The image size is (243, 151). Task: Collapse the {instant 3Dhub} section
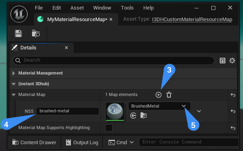pyautogui.click(x=14, y=84)
